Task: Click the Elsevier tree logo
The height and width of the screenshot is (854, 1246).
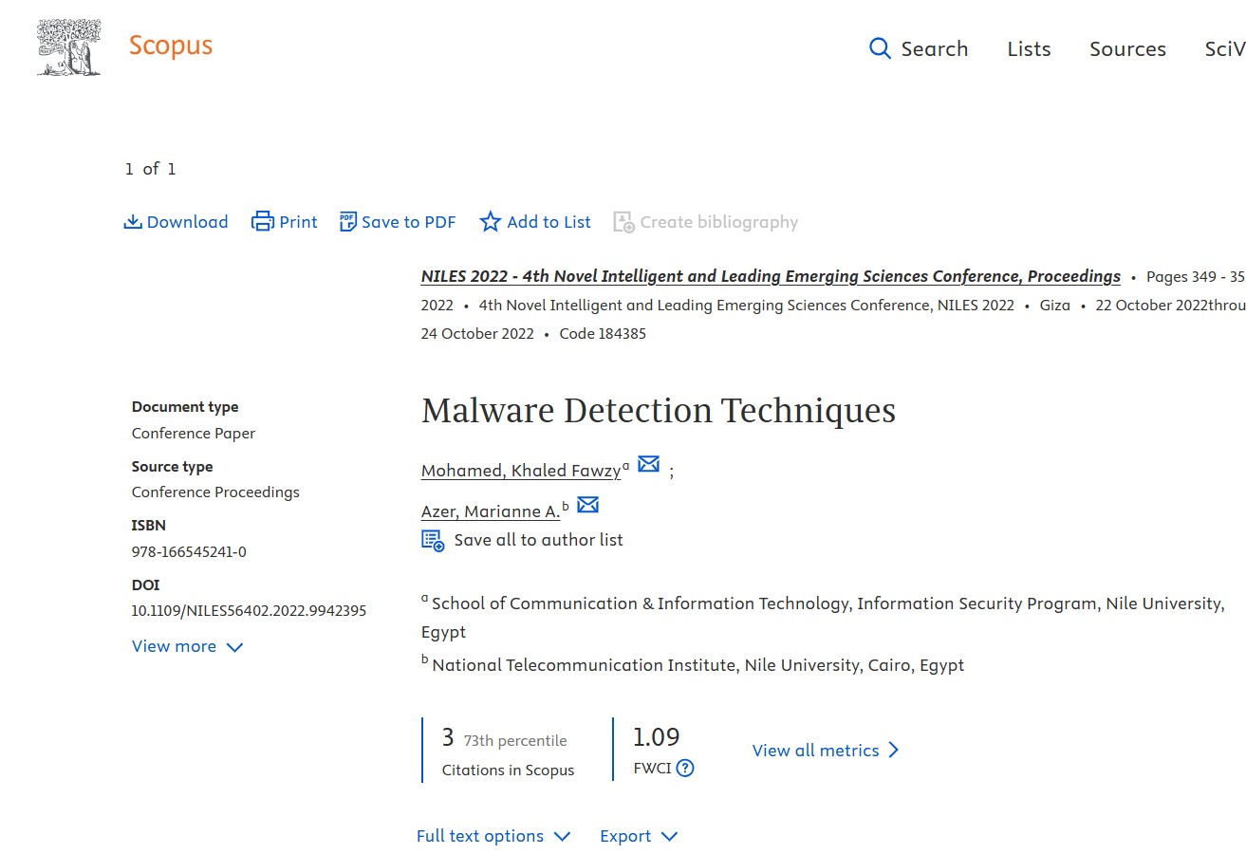Action: (x=68, y=47)
